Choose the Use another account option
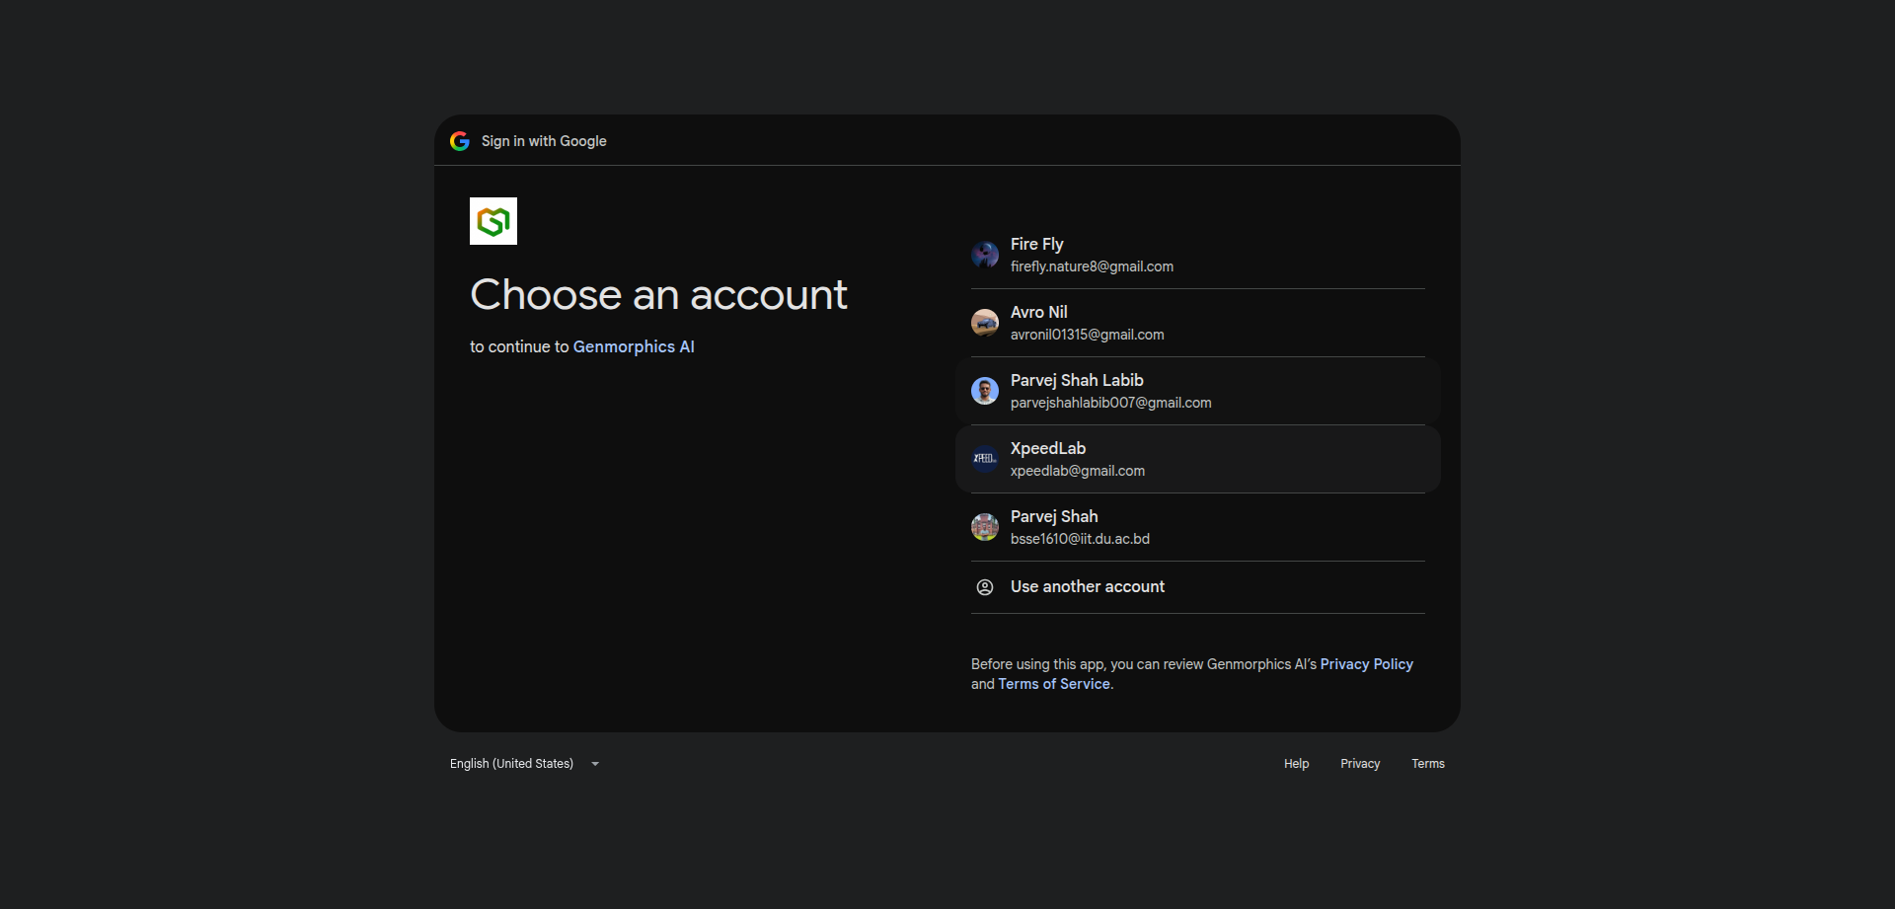1895x909 pixels. [x=1198, y=587]
